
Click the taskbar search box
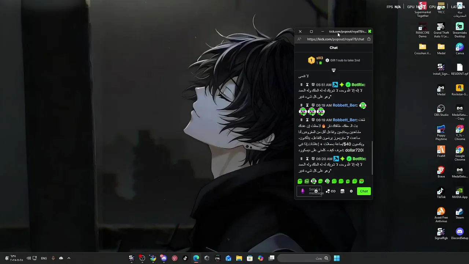pyautogui.click(x=304, y=258)
